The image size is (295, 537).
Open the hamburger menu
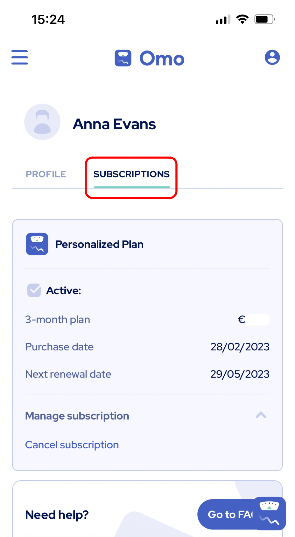(20, 57)
